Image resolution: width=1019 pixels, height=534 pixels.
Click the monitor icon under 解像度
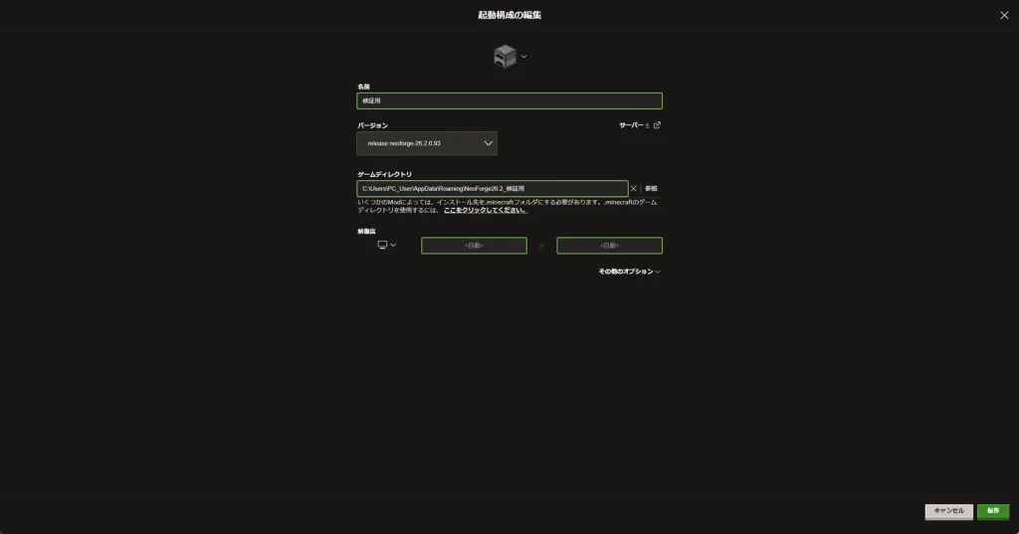coord(382,245)
